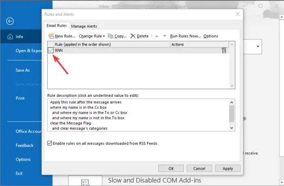Switch to the Manage Alerts tab

[x=84, y=26]
